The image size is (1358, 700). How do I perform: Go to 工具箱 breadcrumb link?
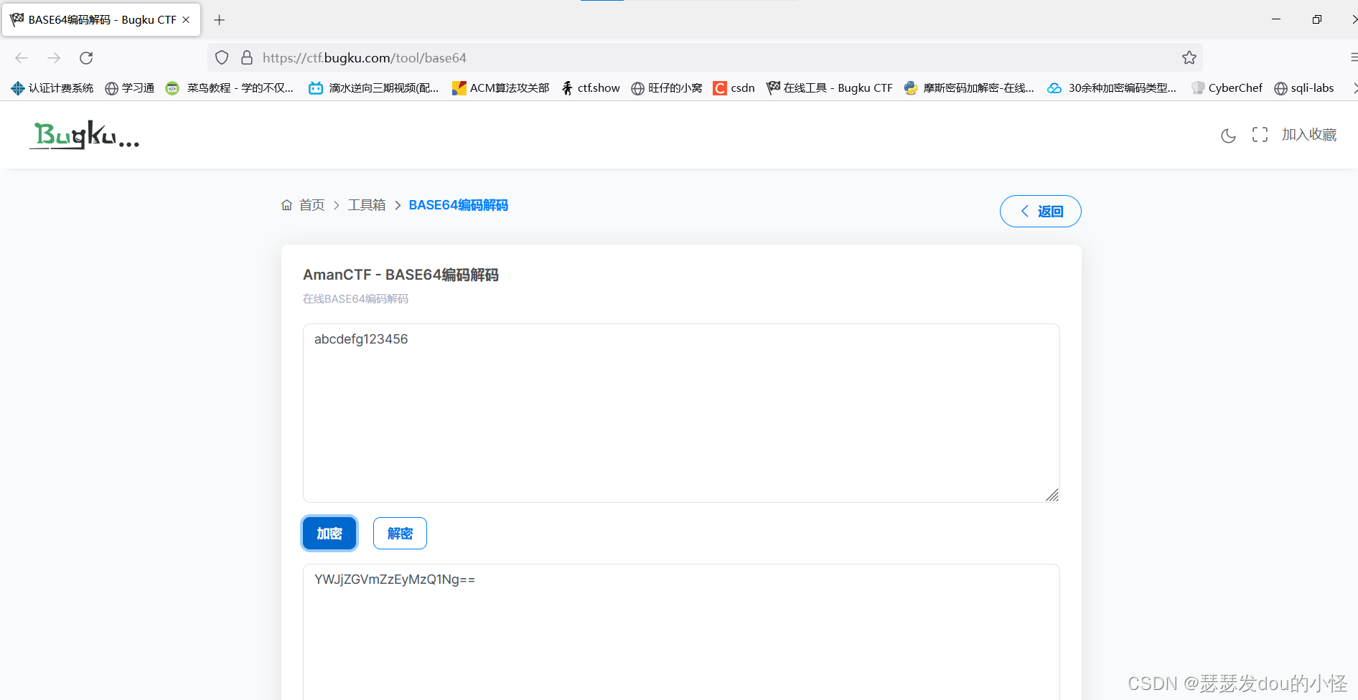367,205
